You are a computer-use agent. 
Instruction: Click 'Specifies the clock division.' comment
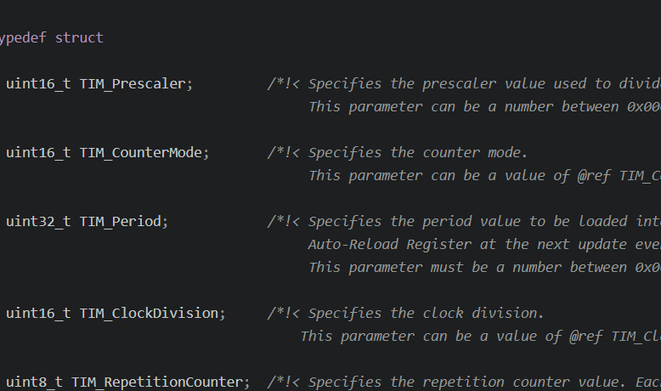(x=427, y=314)
